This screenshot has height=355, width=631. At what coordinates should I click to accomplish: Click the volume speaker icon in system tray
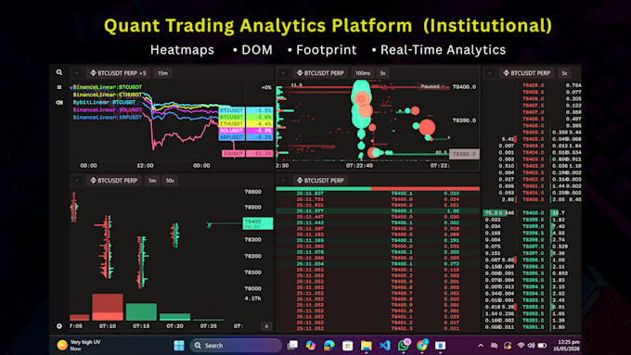[531, 346]
